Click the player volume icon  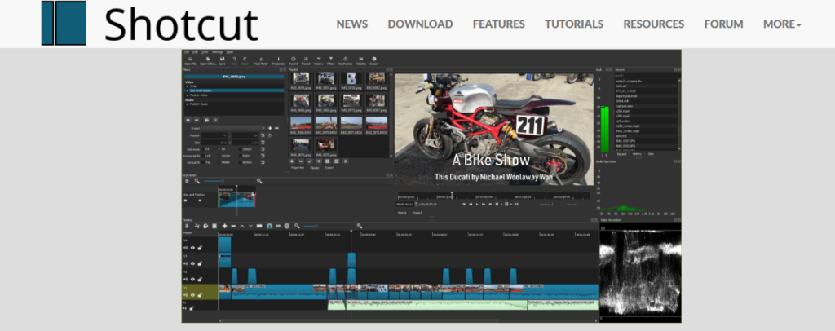(x=516, y=204)
